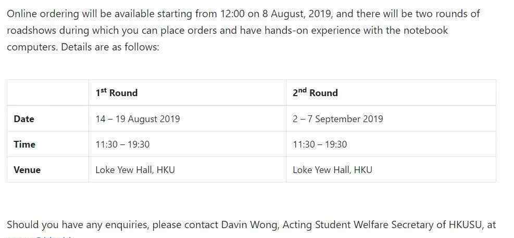The width and height of the screenshot is (514, 238).
Task: Click the "1st Round" column header
Action: pos(116,93)
